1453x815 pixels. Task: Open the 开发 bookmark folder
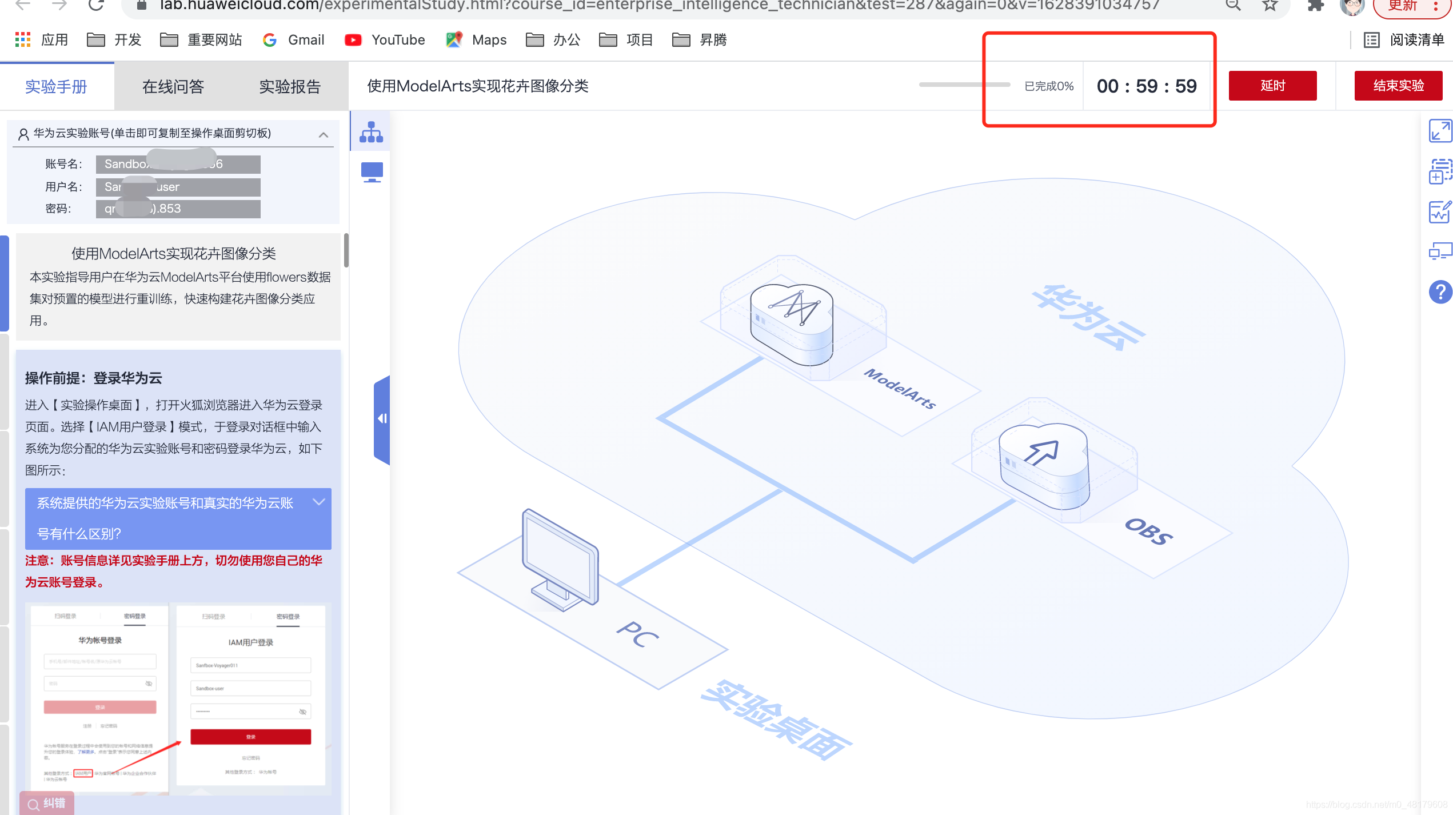(114, 39)
